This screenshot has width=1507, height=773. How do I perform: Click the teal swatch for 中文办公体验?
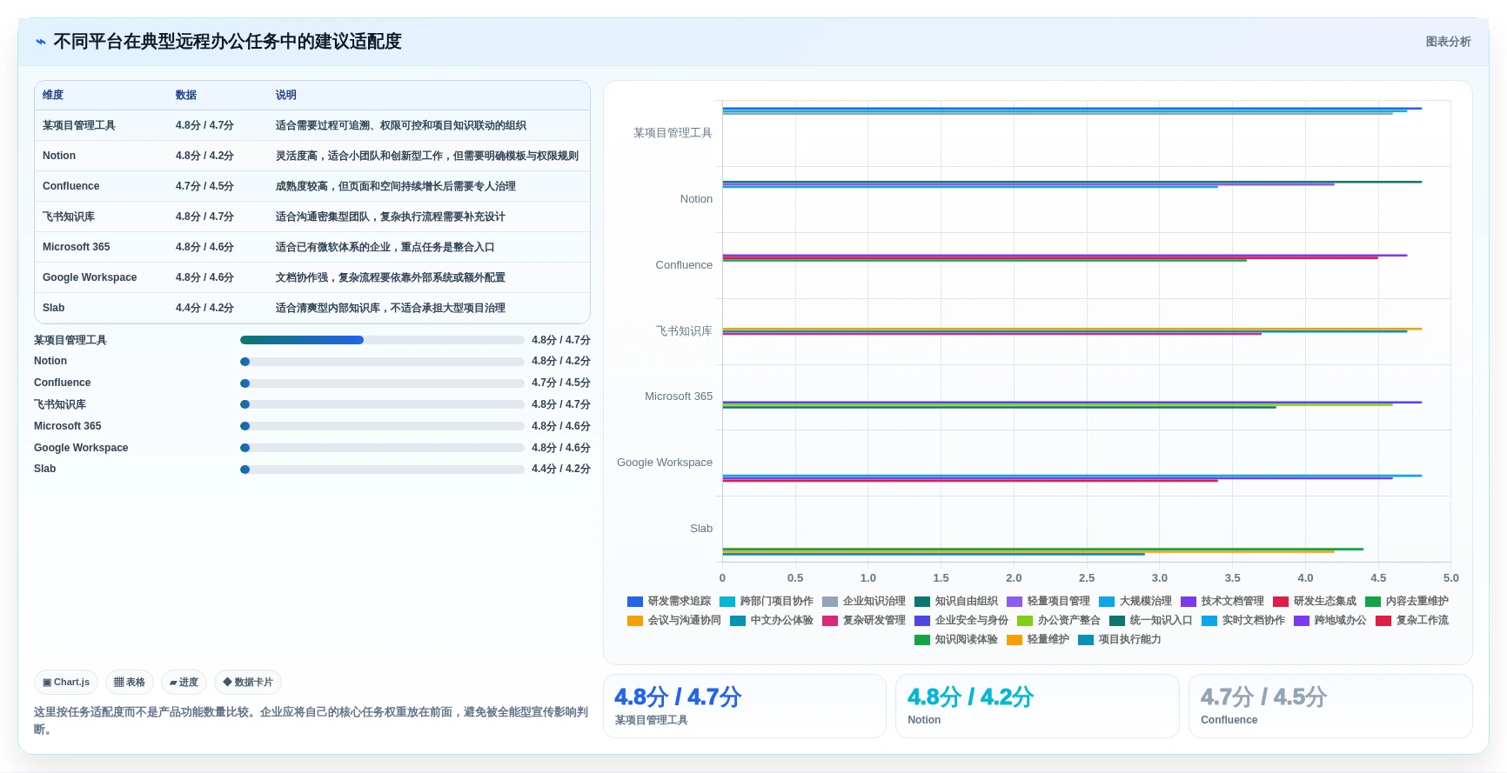738,621
